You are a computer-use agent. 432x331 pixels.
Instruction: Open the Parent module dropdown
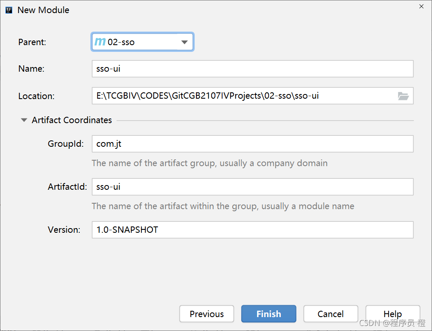click(x=142, y=42)
